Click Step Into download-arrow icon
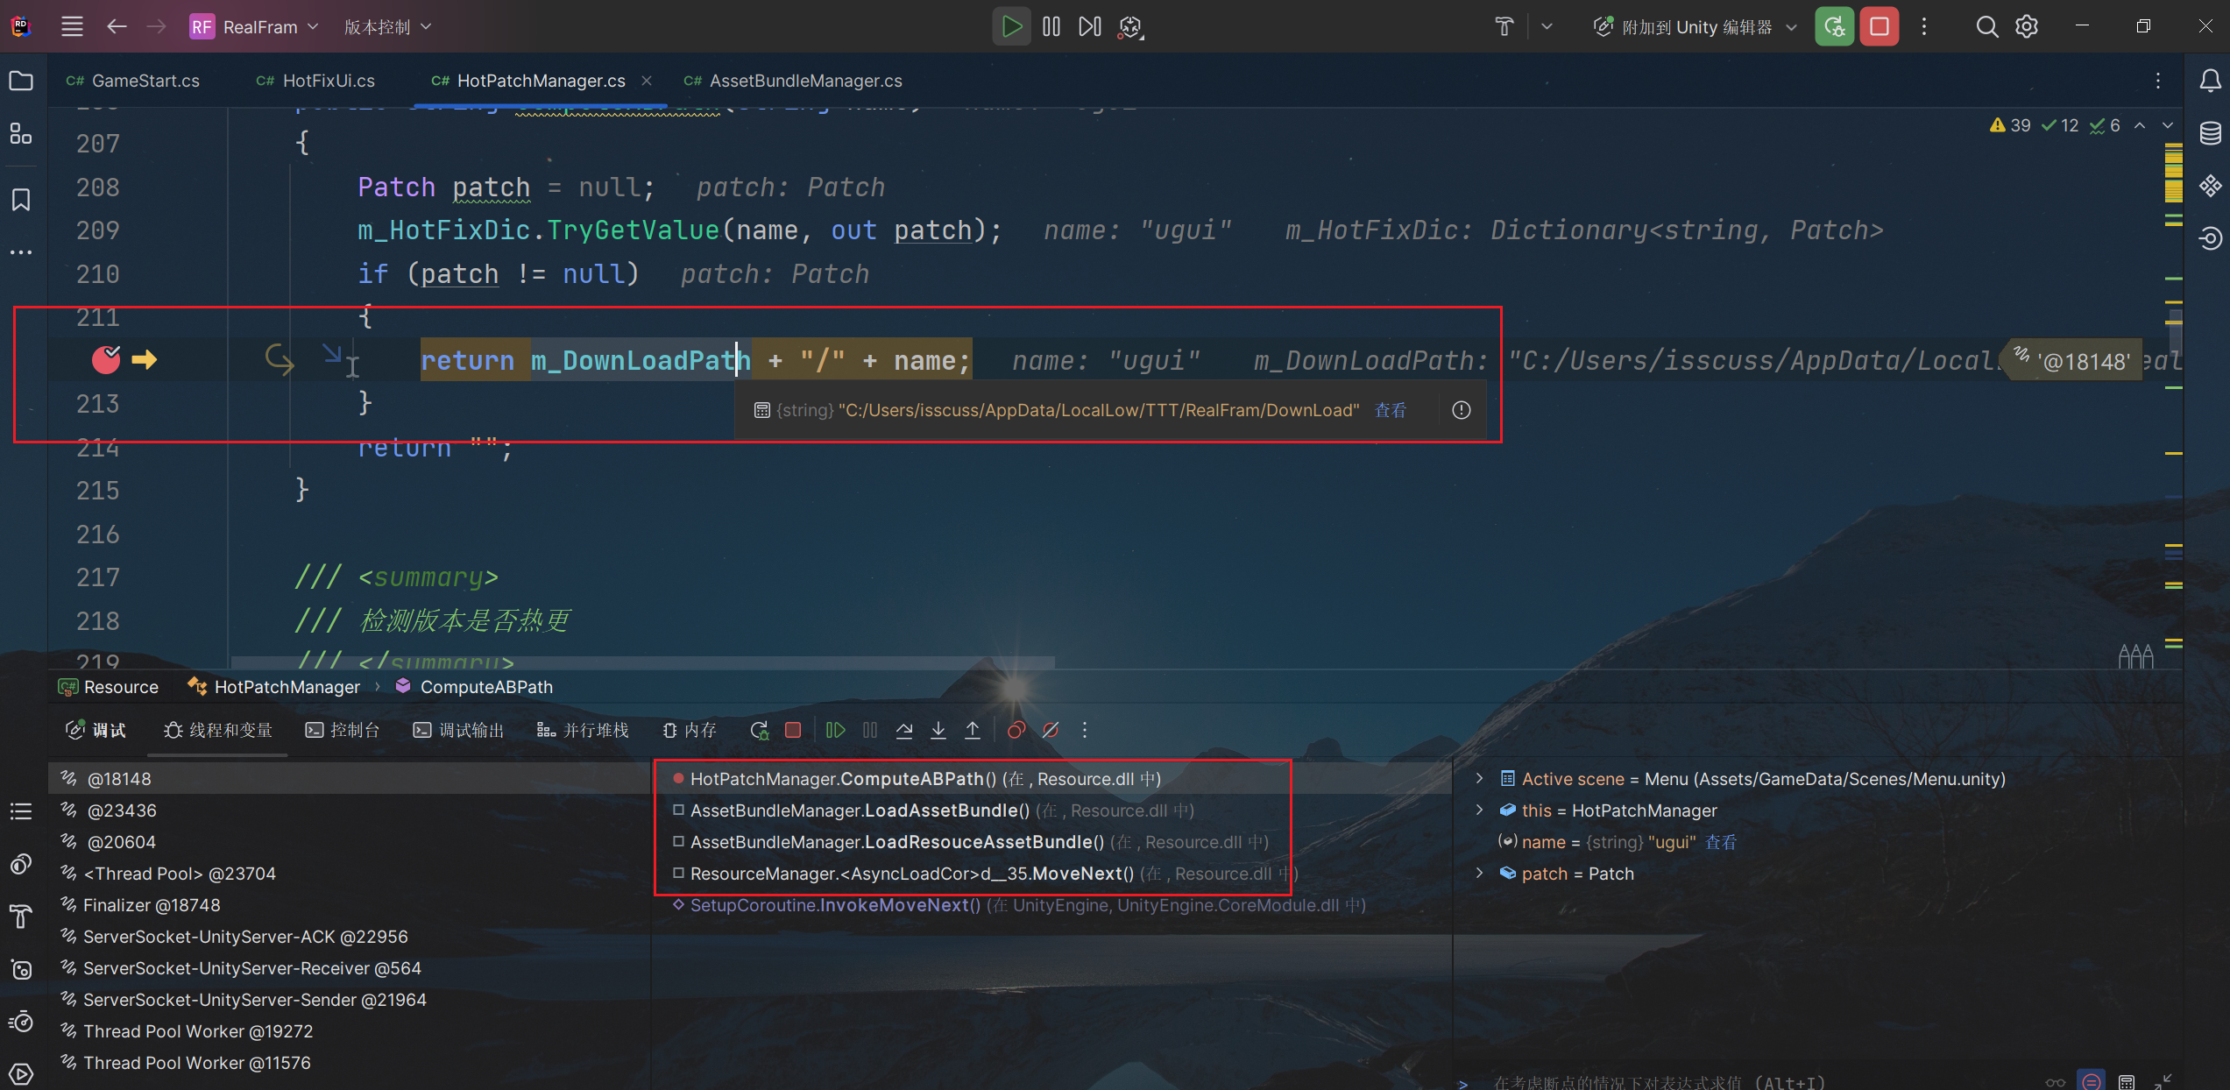Image resolution: width=2230 pixels, height=1090 pixels. [938, 730]
